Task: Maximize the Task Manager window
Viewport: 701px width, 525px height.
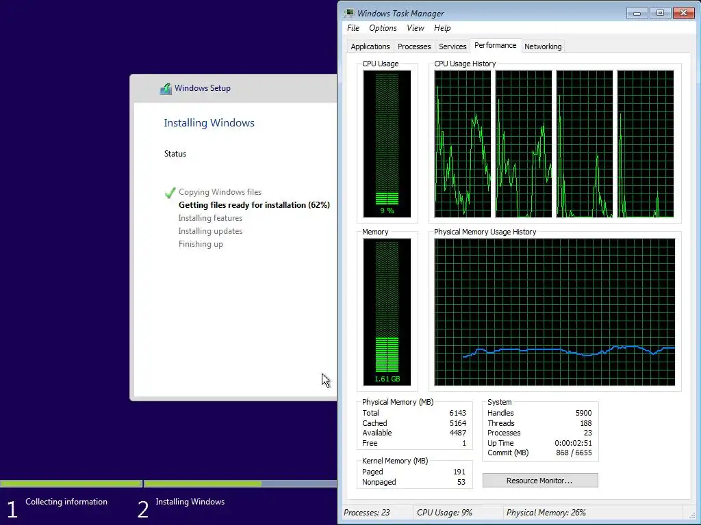Action: pos(660,13)
